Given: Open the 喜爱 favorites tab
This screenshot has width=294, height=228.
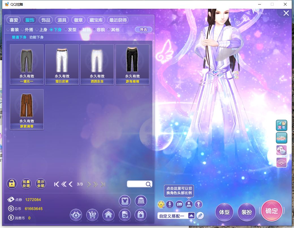Looking at the screenshot, I should click(x=14, y=20).
